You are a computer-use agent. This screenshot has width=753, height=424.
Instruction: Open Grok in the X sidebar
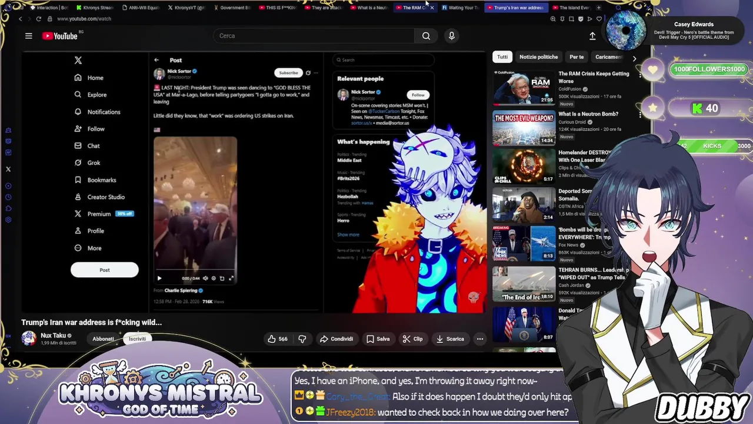tap(87, 163)
